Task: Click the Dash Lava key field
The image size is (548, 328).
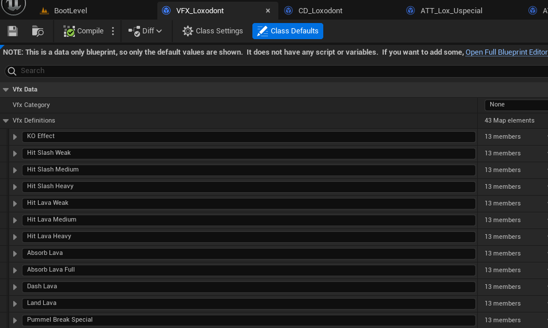Action: click(248, 287)
